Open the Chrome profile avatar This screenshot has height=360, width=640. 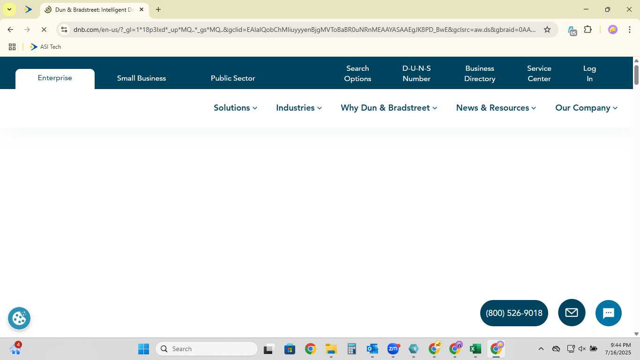pyautogui.click(x=612, y=30)
